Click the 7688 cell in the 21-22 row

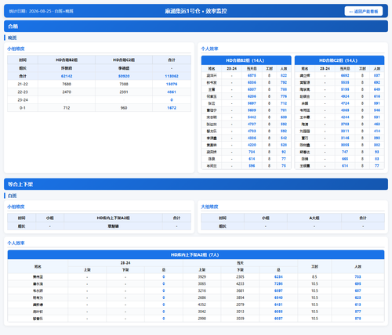(x=67, y=84)
